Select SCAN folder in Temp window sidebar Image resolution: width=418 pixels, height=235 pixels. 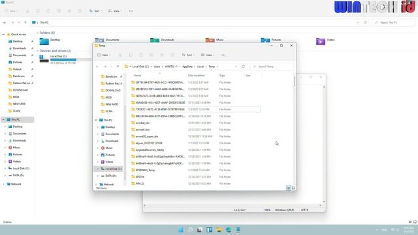pos(107,112)
